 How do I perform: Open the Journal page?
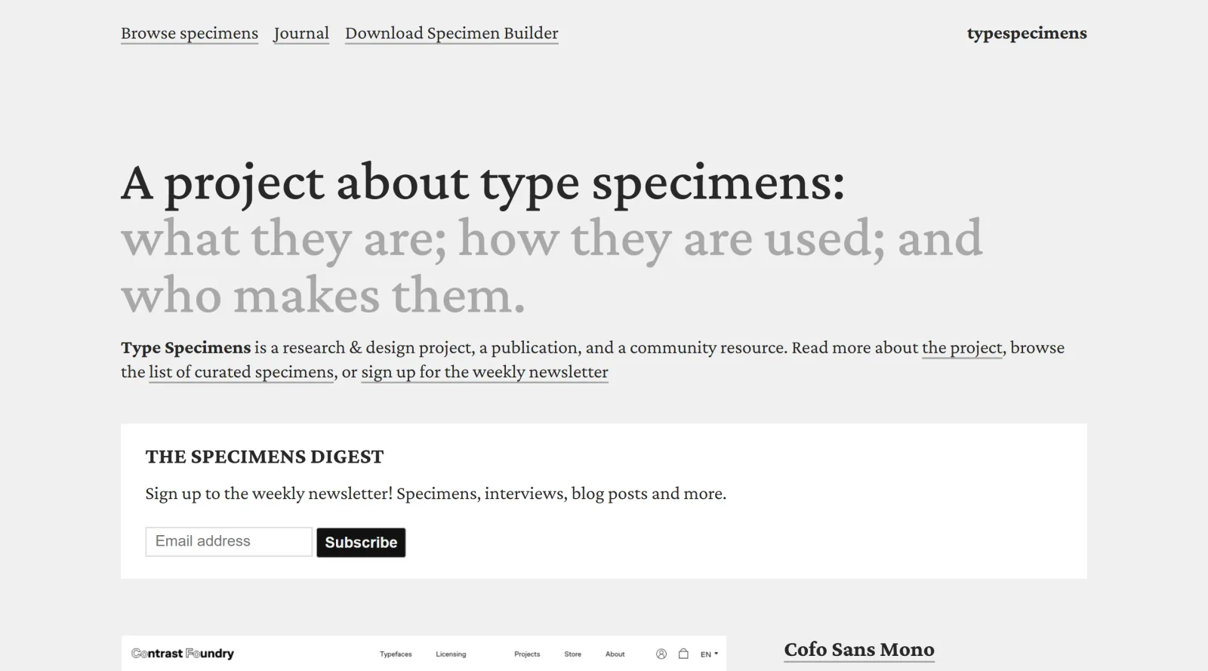[x=301, y=33]
